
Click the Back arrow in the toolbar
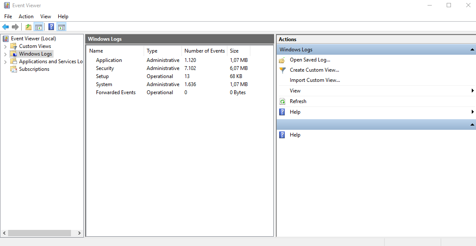[x=6, y=27]
